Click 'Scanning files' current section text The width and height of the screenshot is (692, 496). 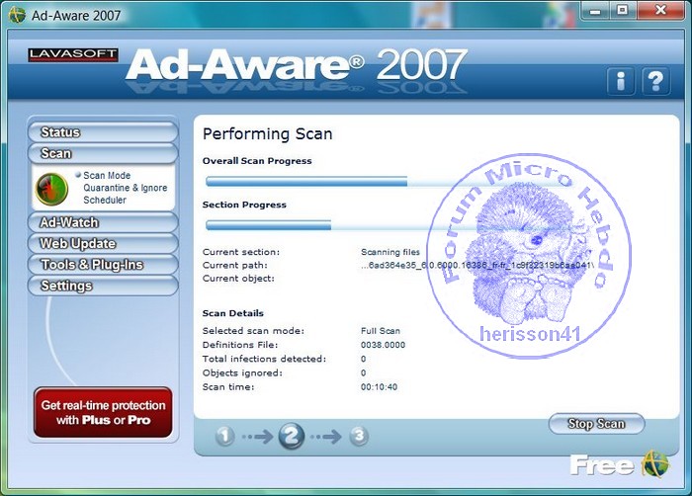click(x=390, y=252)
